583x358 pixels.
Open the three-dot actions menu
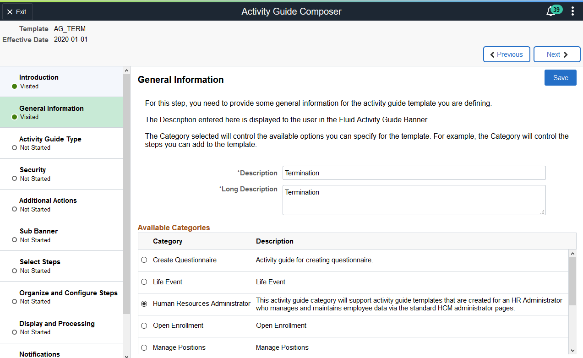[x=572, y=11]
